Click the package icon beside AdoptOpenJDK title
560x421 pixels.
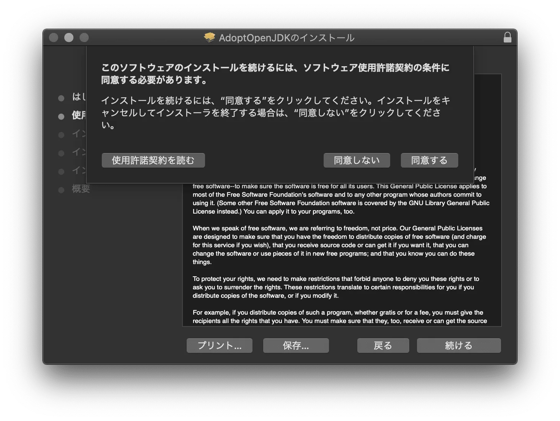[210, 38]
